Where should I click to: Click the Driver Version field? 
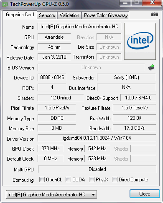coord(97,138)
